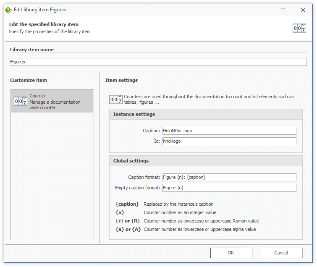The image size is (317, 267).
Task: Select the Empty caption format field
Action: (229, 188)
